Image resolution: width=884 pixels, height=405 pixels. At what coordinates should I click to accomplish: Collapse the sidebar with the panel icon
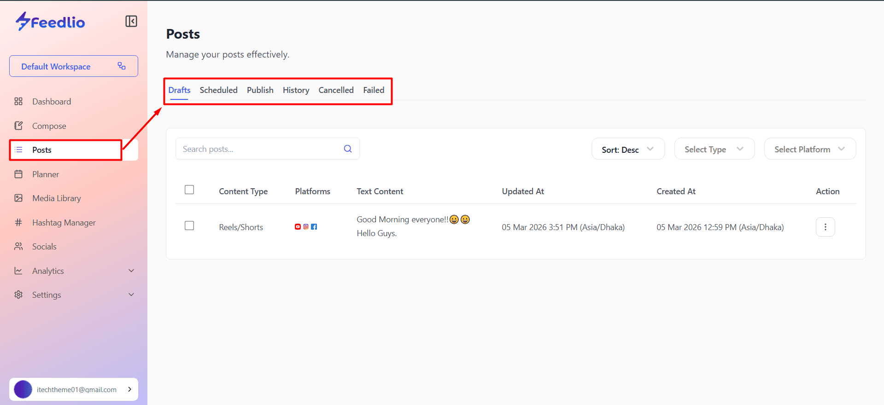click(x=131, y=21)
